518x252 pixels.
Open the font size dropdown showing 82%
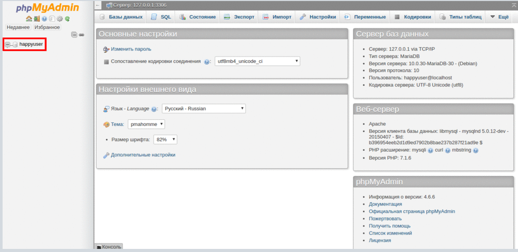click(x=165, y=140)
